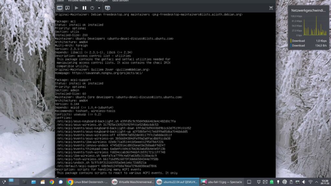Switch to Linux Bibel Oesterreich Chrome window

point(88,182)
